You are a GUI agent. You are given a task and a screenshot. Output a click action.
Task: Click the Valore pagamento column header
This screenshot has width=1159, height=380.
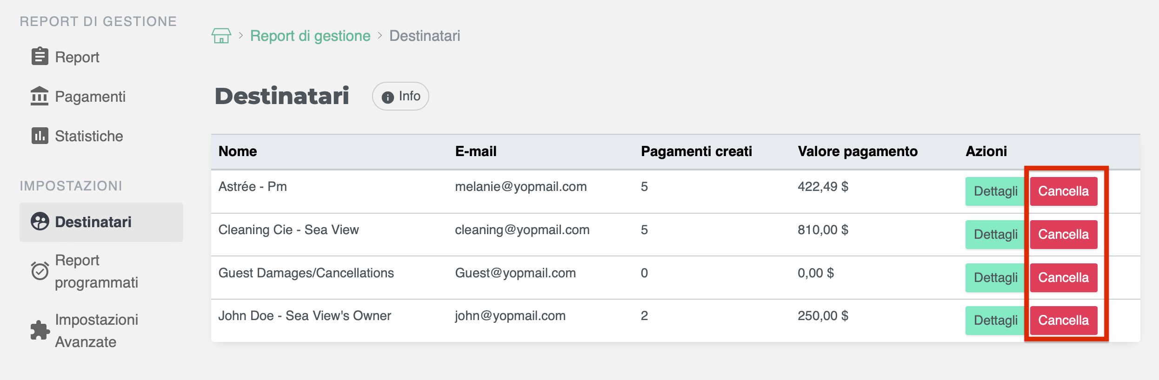[x=857, y=151]
